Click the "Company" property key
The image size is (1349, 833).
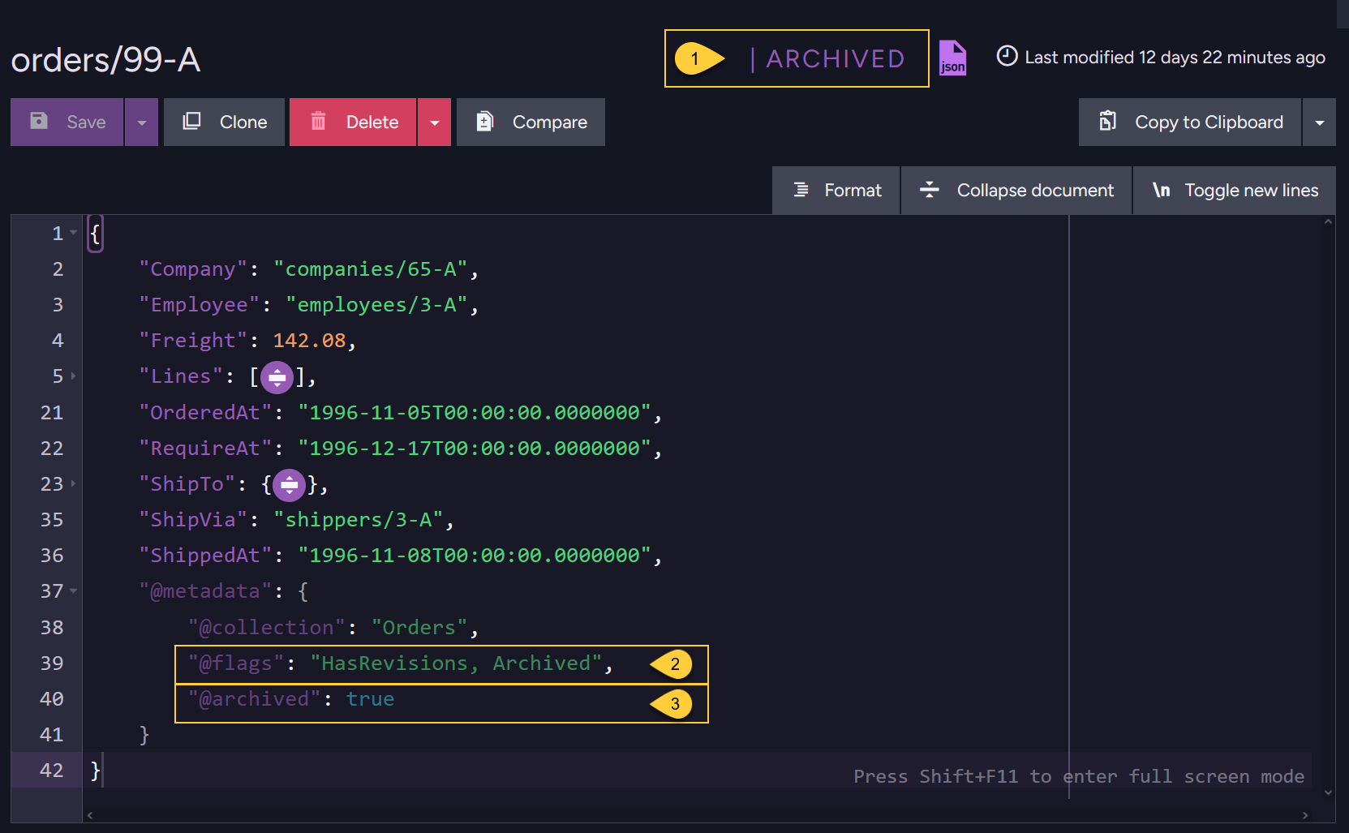(x=193, y=269)
